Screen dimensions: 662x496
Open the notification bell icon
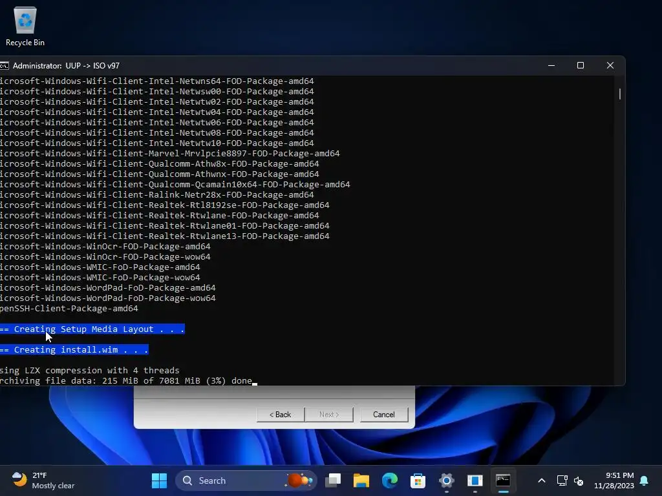click(x=645, y=480)
